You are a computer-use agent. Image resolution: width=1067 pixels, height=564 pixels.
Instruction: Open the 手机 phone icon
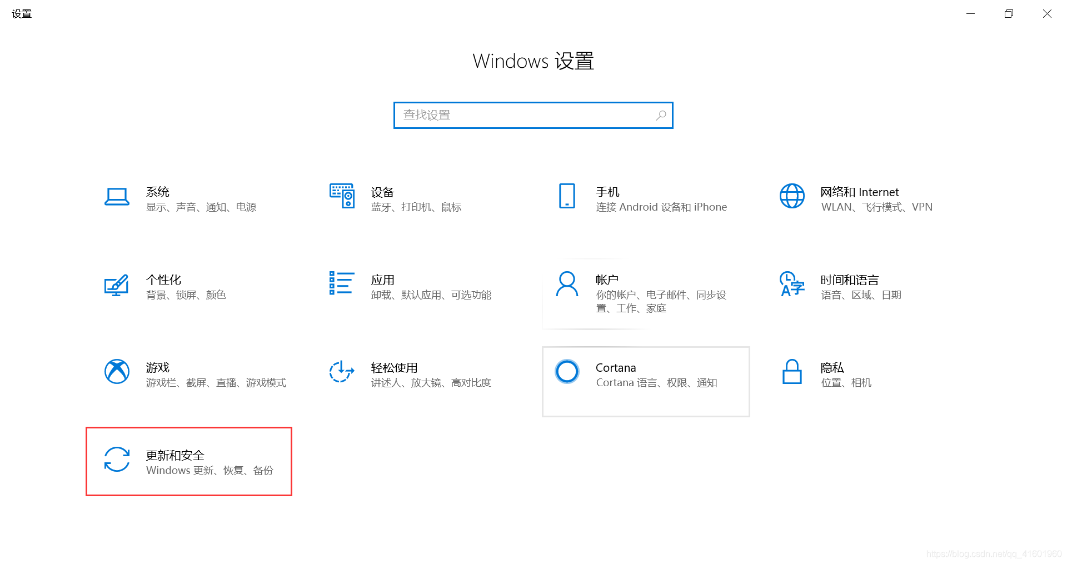567,196
